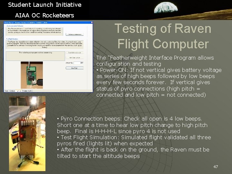The image size is (232, 174).
Task: Close the Featherweight Interface Program window
Action: 92,23
